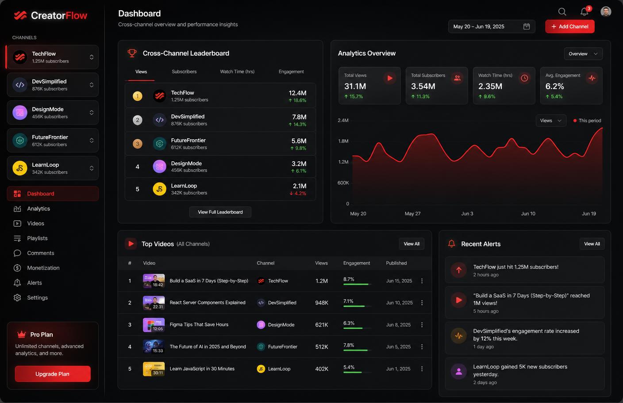
Task: Click LearnLoop leaderboard value 2.1M
Action: pyautogui.click(x=300, y=186)
